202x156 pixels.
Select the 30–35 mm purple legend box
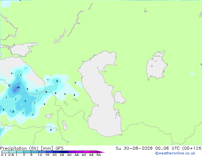pos(71,152)
